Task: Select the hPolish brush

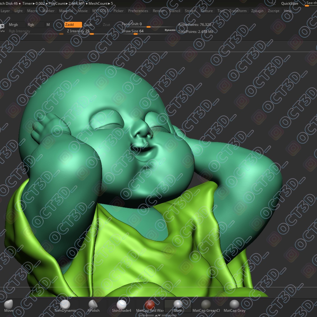Action: [93, 306]
